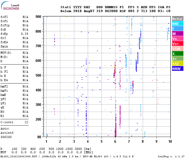Select the purple W legend swatch
This screenshot has height=158, width=185.
click(x=178, y=34)
